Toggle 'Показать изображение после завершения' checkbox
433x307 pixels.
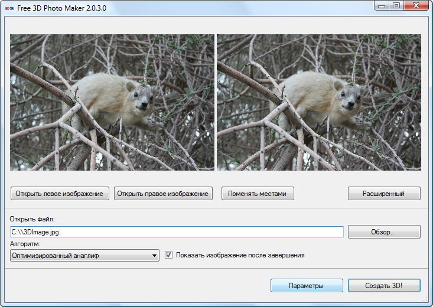pos(168,255)
